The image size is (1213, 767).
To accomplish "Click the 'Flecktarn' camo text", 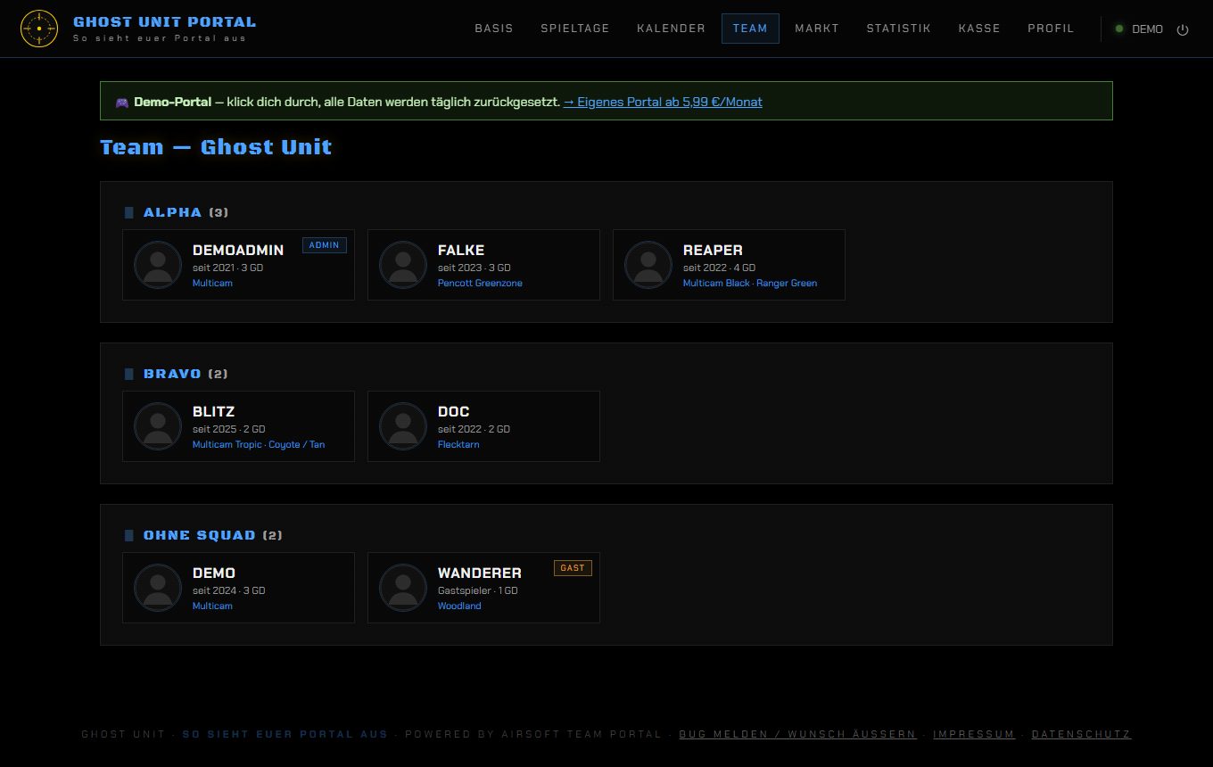I will [458, 444].
